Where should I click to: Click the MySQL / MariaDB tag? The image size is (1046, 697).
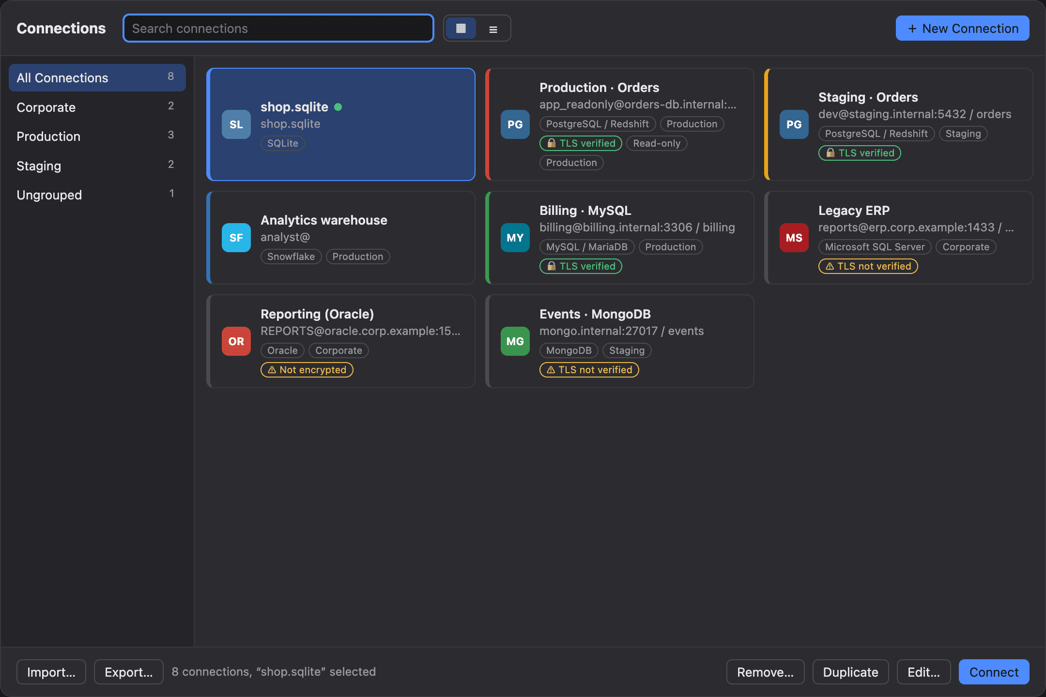[587, 247]
